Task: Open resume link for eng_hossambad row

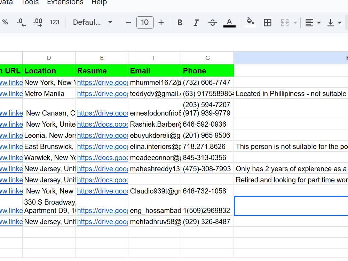Action: pyautogui.click(x=103, y=211)
